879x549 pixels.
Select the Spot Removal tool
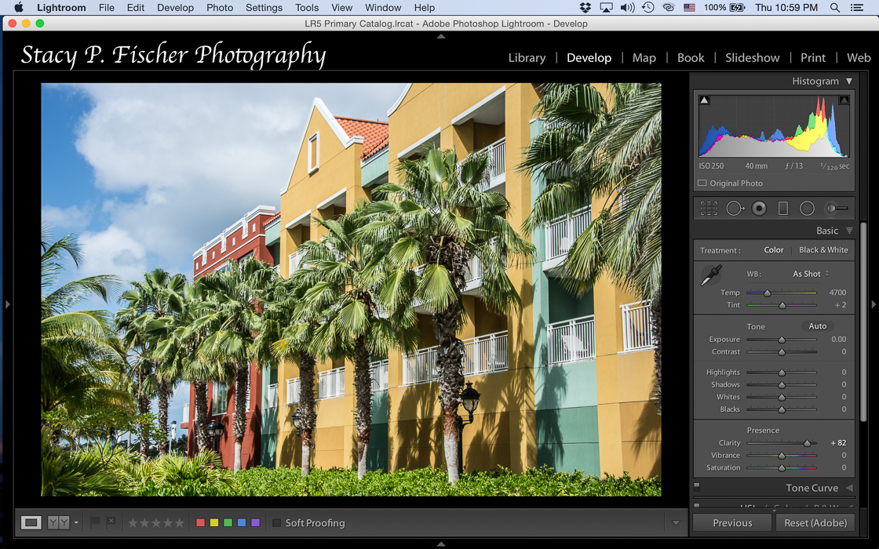[x=735, y=209]
